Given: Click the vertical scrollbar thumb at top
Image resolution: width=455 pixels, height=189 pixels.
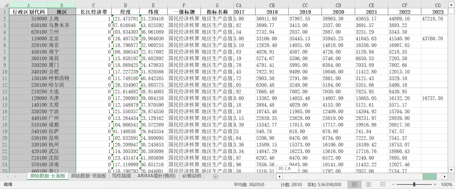Looking at the screenshot, I should (451, 11).
